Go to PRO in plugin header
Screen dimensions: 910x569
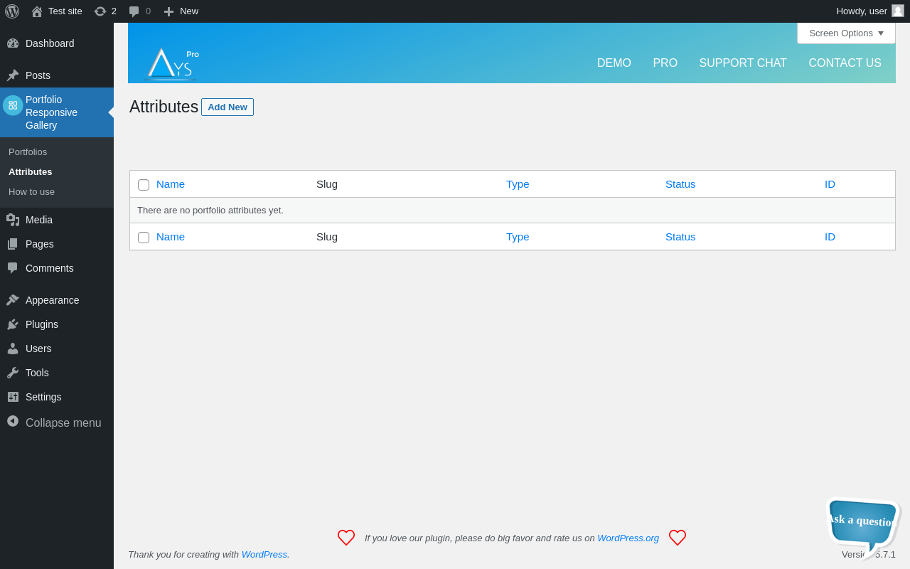click(x=665, y=63)
